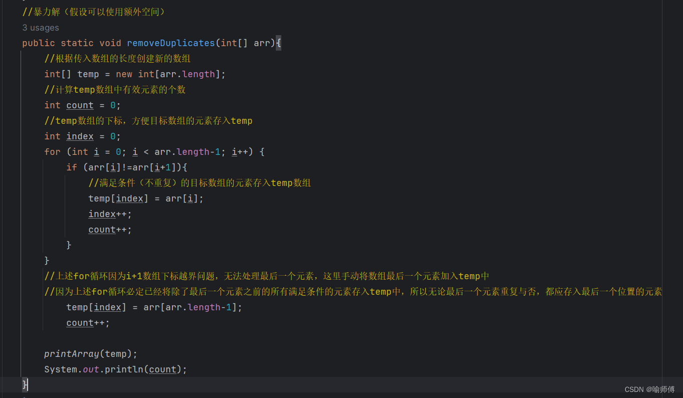Click the comment '//根据传入数组的长度创建新的数组'
This screenshot has height=398, width=683.
[117, 59]
